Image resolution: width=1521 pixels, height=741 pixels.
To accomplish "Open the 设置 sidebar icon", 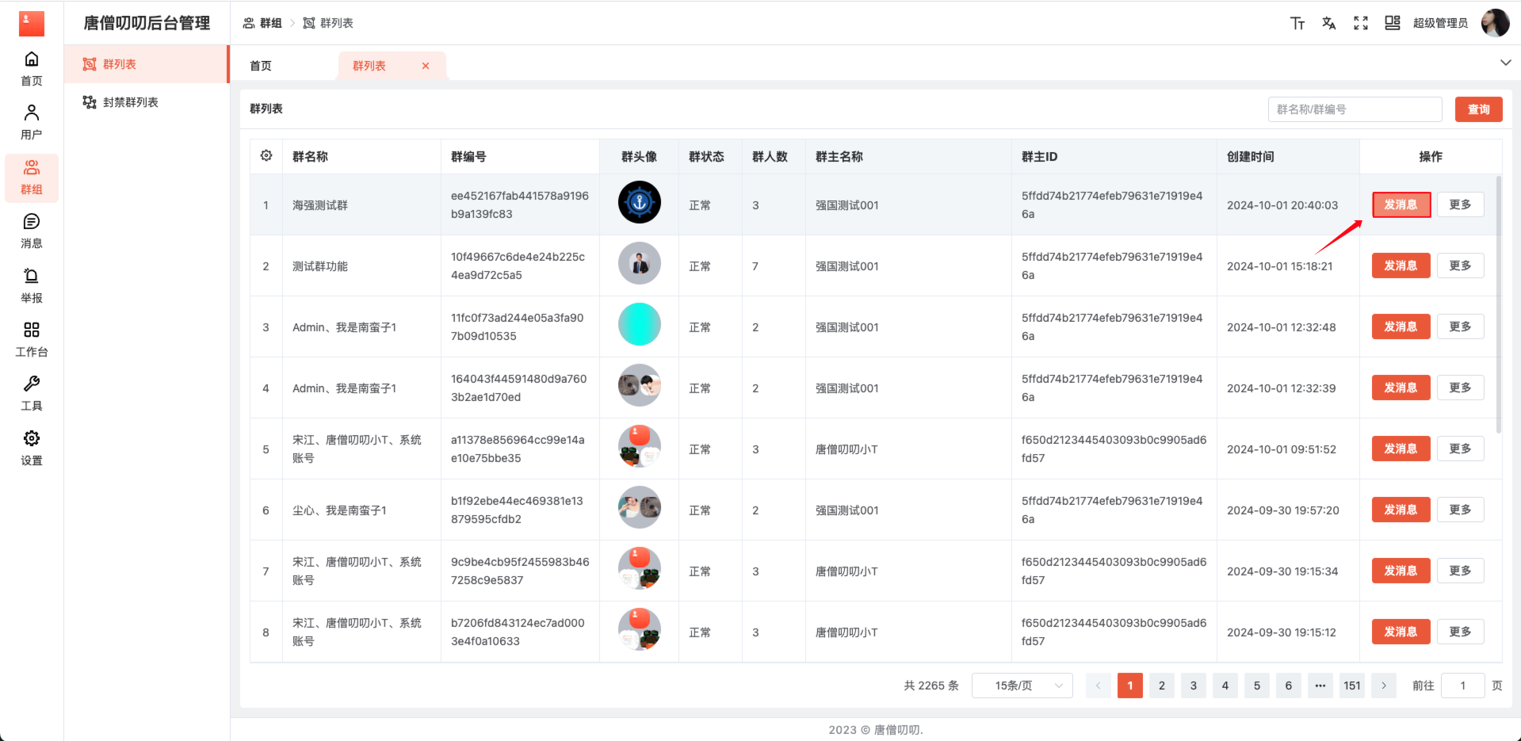I will pyautogui.click(x=31, y=447).
